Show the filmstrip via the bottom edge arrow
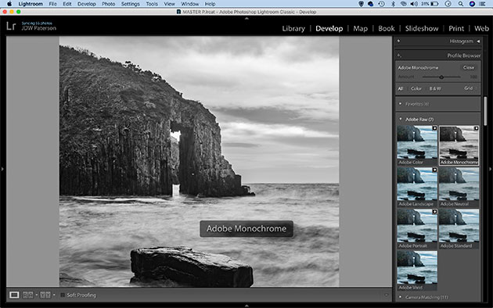493x308 pixels. coord(246,305)
